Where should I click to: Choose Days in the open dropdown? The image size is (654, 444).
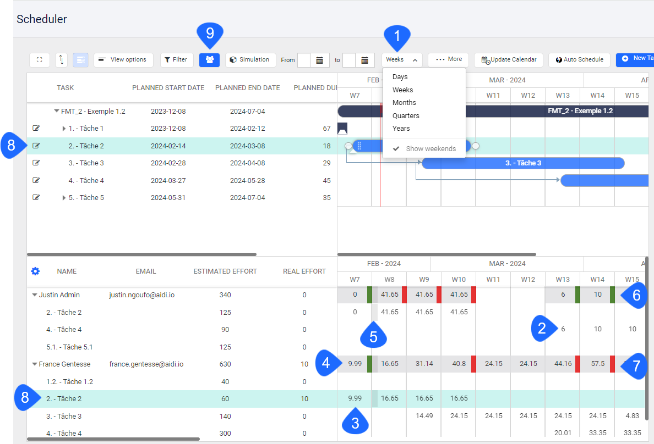click(x=399, y=76)
